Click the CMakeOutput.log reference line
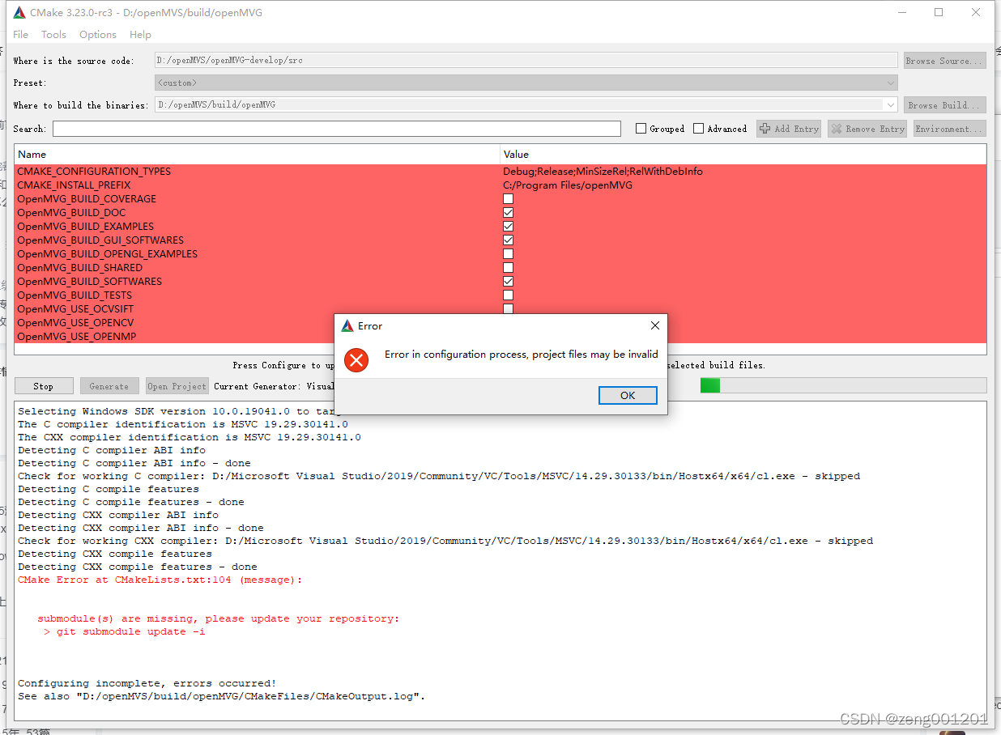 coord(221,696)
